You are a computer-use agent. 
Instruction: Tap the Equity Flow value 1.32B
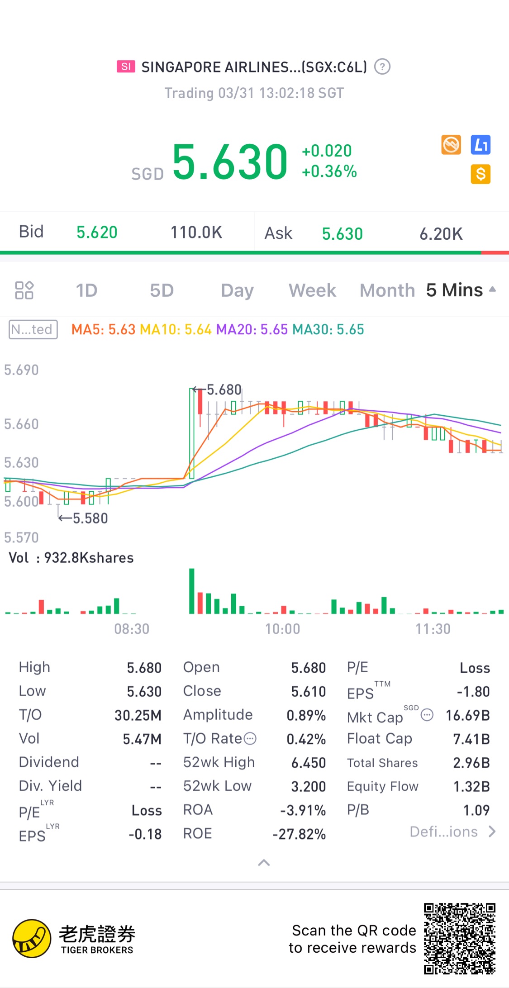[472, 786]
